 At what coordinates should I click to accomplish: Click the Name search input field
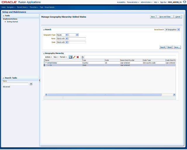coord(77,38)
